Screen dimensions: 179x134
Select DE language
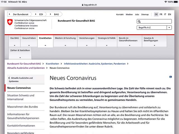coord(156,14)
